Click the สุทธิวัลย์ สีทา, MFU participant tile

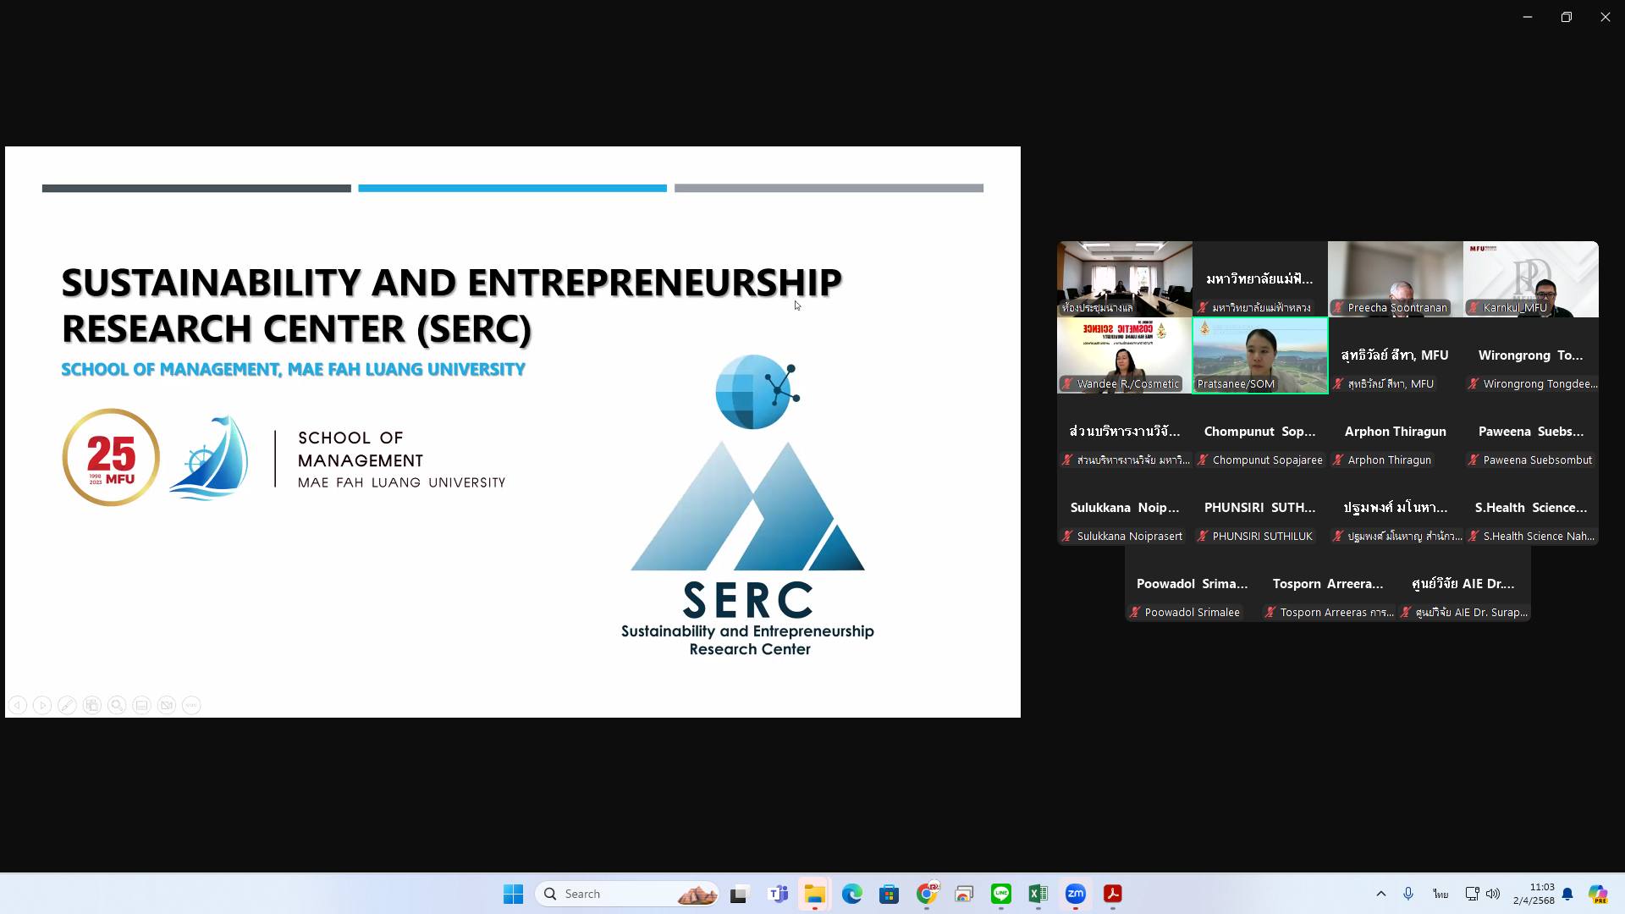(1396, 355)
